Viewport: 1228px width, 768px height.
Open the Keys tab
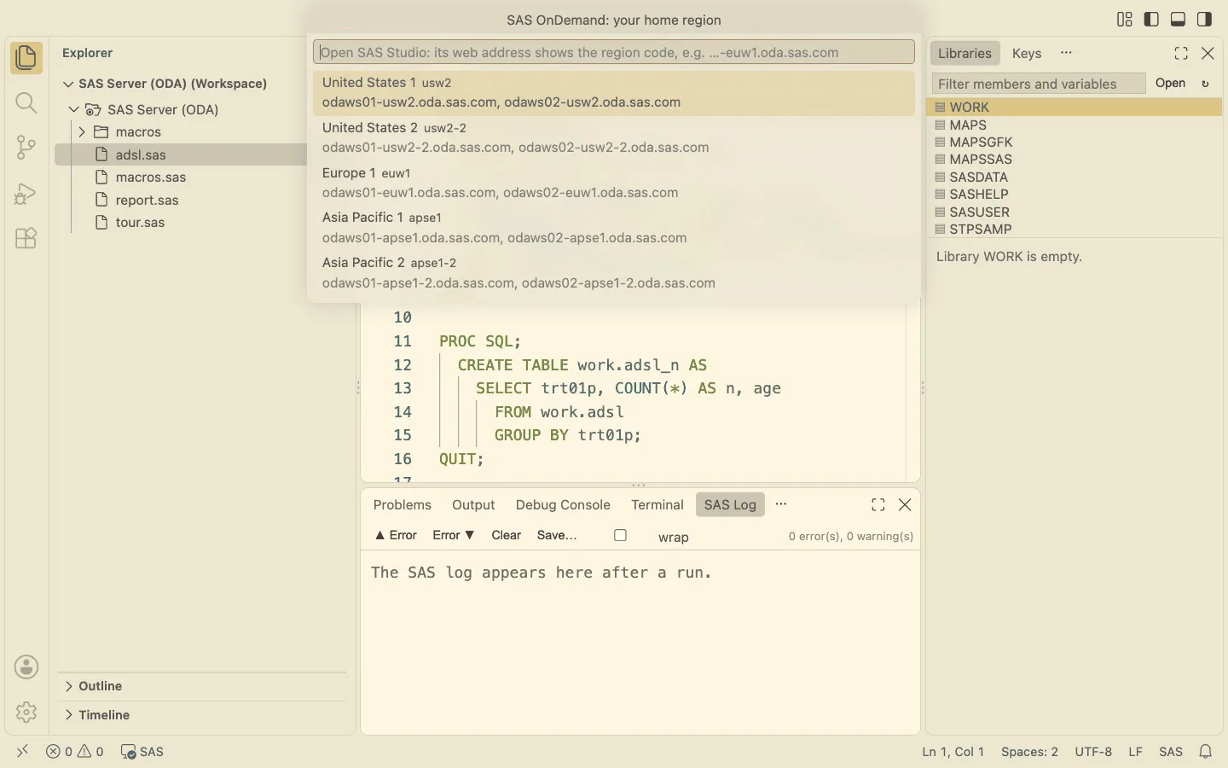tap(1027, 54)
